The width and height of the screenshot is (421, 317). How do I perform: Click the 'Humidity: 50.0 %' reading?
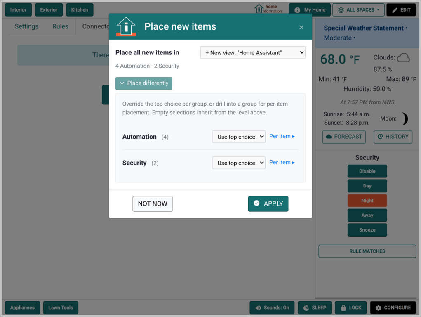pyautogui.click(x=367, y=89)
